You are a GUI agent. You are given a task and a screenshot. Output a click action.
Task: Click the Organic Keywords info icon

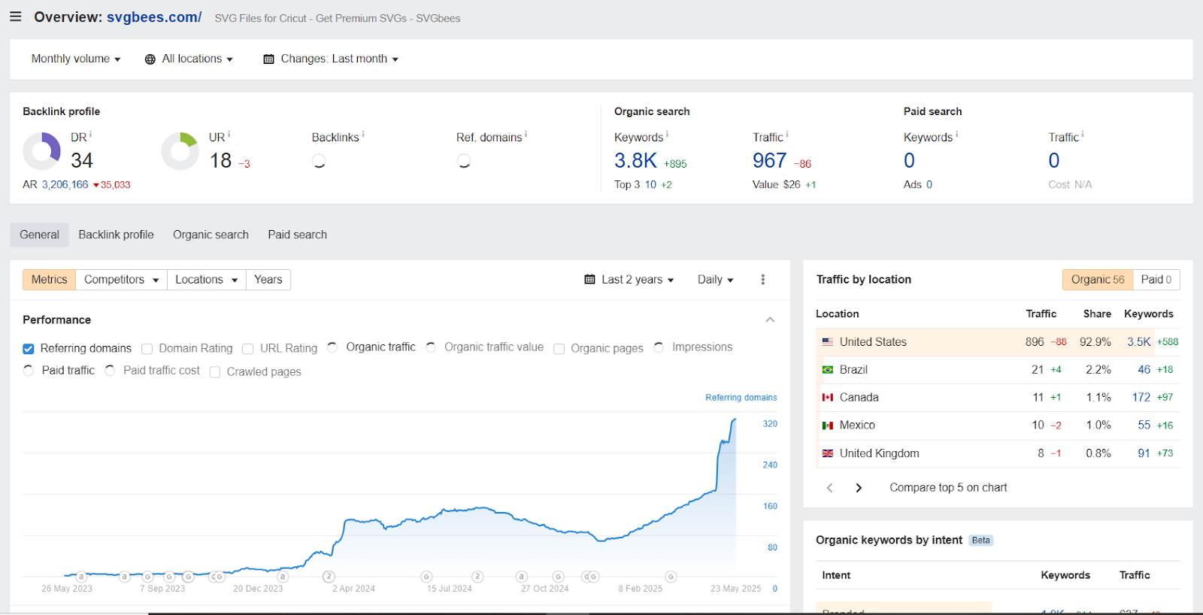pyautogui.click(x=667, y=134)
